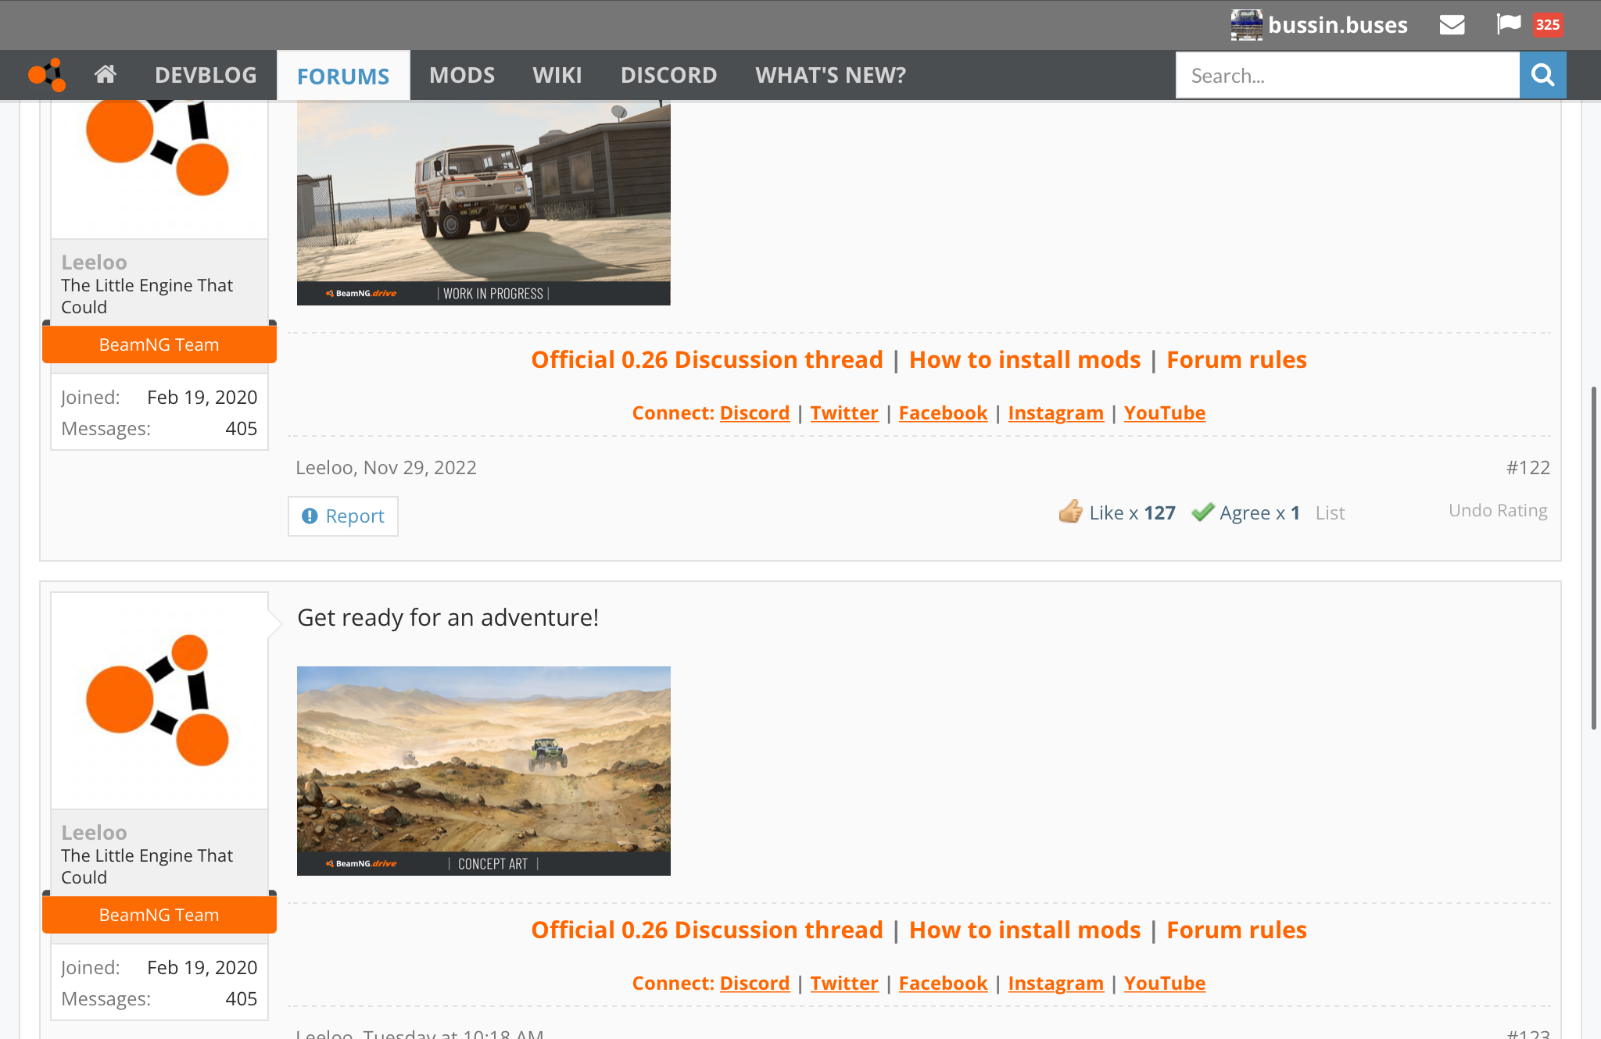Open Forum rules link in post #123
This screenshot has width=1601, height=1039.
tap(1237, 930)
